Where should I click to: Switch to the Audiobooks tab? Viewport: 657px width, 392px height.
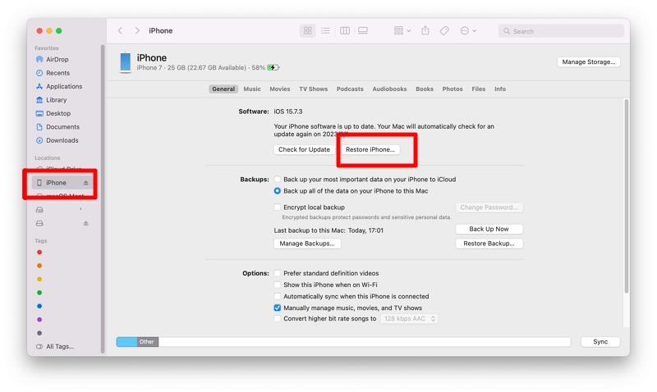click(389, 89)
